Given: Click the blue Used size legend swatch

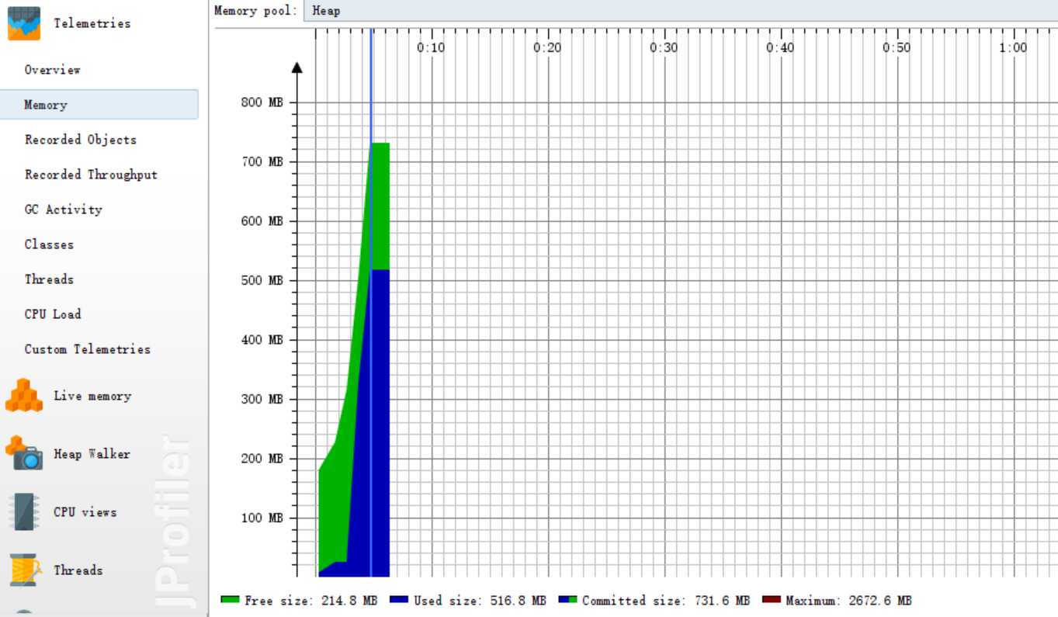Looking at the screenshot, I should pyautogui.click(x=399, y=600).
